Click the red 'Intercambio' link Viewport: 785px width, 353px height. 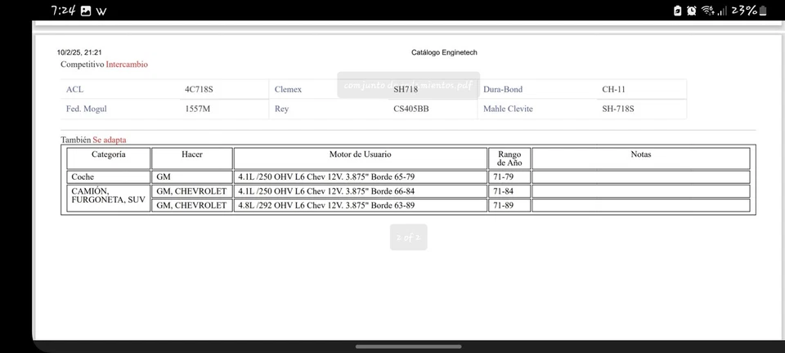127,65
